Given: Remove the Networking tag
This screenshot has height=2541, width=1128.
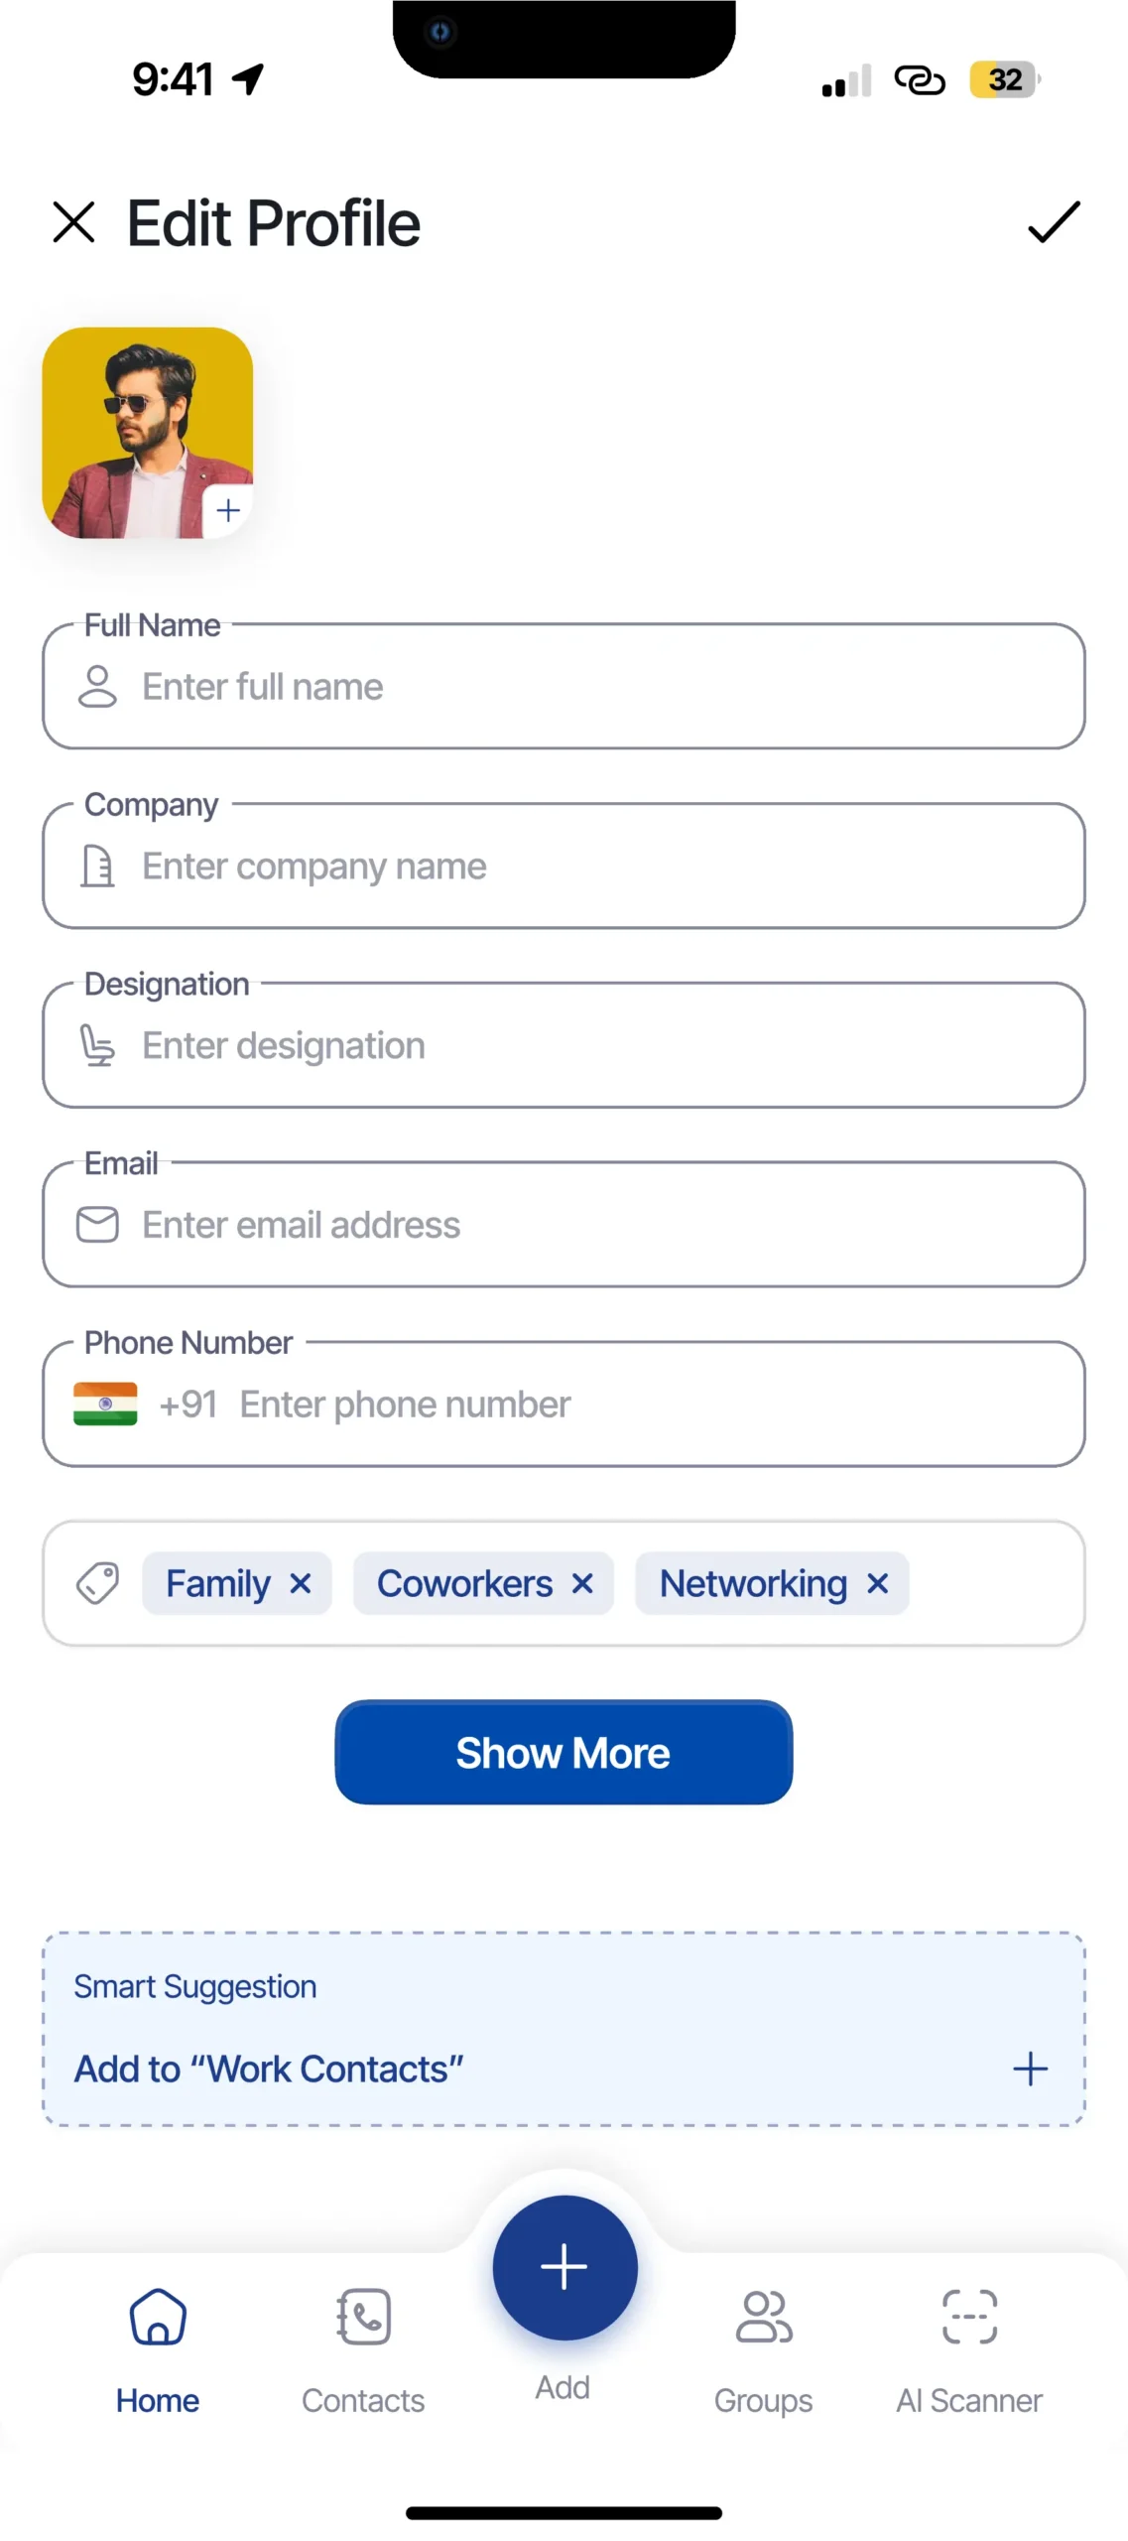Looking at the screenshot, I should 877,1584.
